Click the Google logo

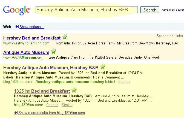coord(16,10)
